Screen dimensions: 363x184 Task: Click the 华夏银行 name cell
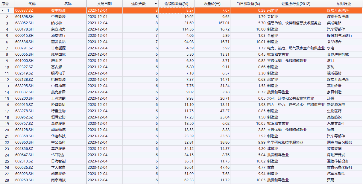pos(58,36)
